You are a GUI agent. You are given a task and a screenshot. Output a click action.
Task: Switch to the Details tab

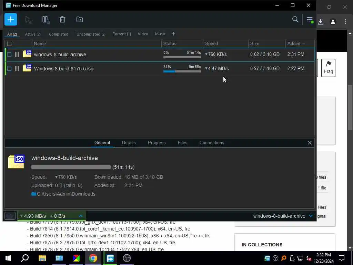129,143
